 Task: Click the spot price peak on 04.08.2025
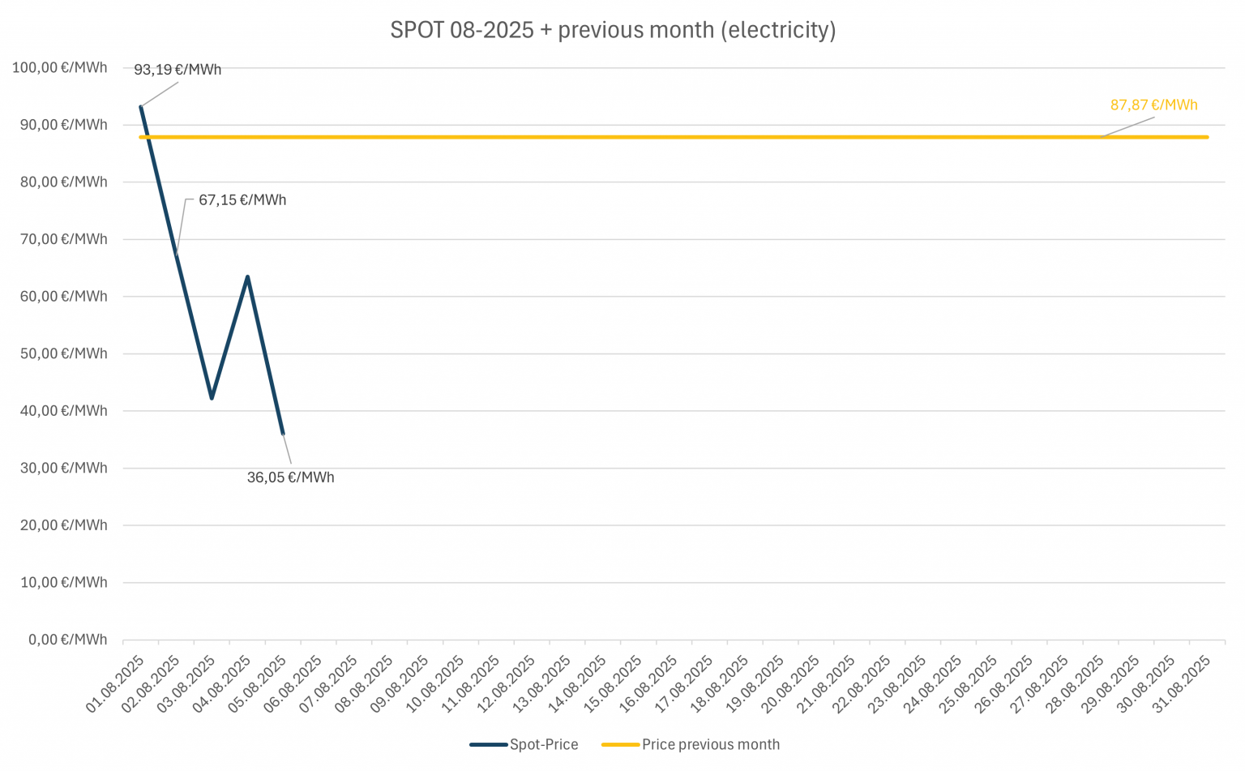point(247,276)
